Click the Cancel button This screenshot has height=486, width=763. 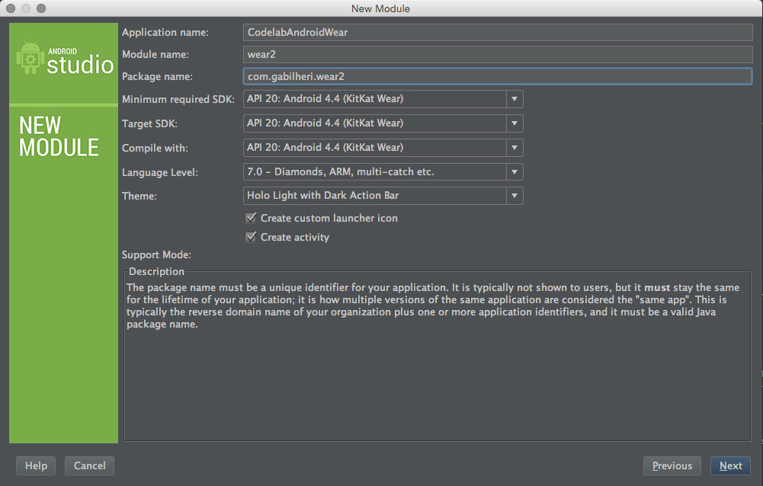[x=89, y=465]
